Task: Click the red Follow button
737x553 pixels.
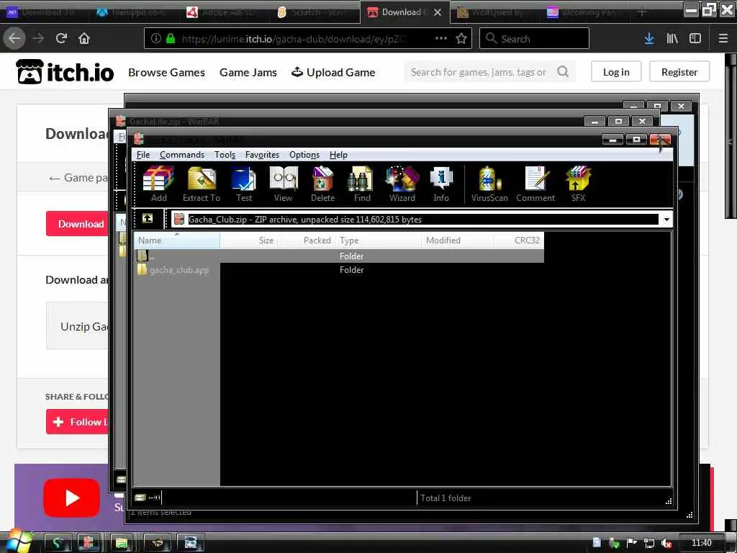Action: 78,422
